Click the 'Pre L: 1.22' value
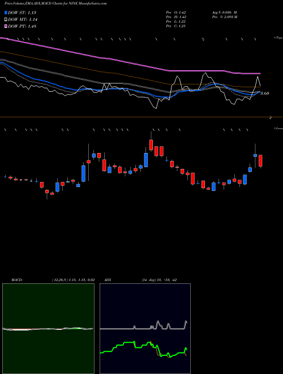The height and width of the screenshot is (374, 283). pos(176,22)
